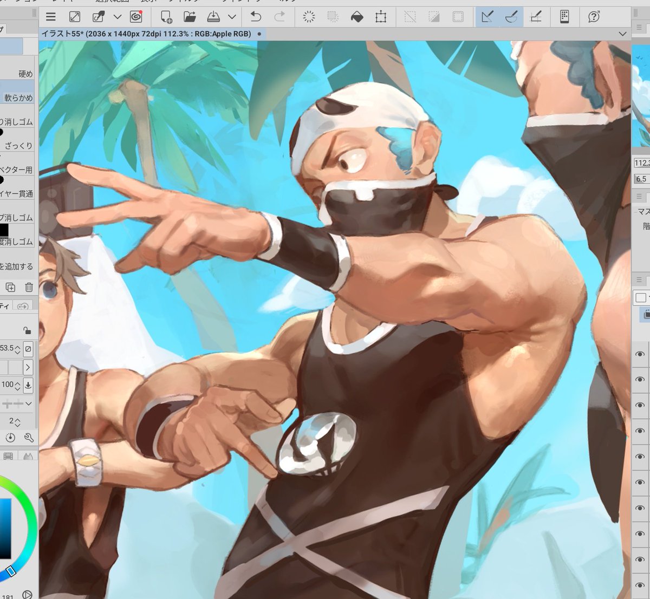Toggle Snap to Special Ruler
The height and width of the screenshot is (599, 650).
(511, 17)
